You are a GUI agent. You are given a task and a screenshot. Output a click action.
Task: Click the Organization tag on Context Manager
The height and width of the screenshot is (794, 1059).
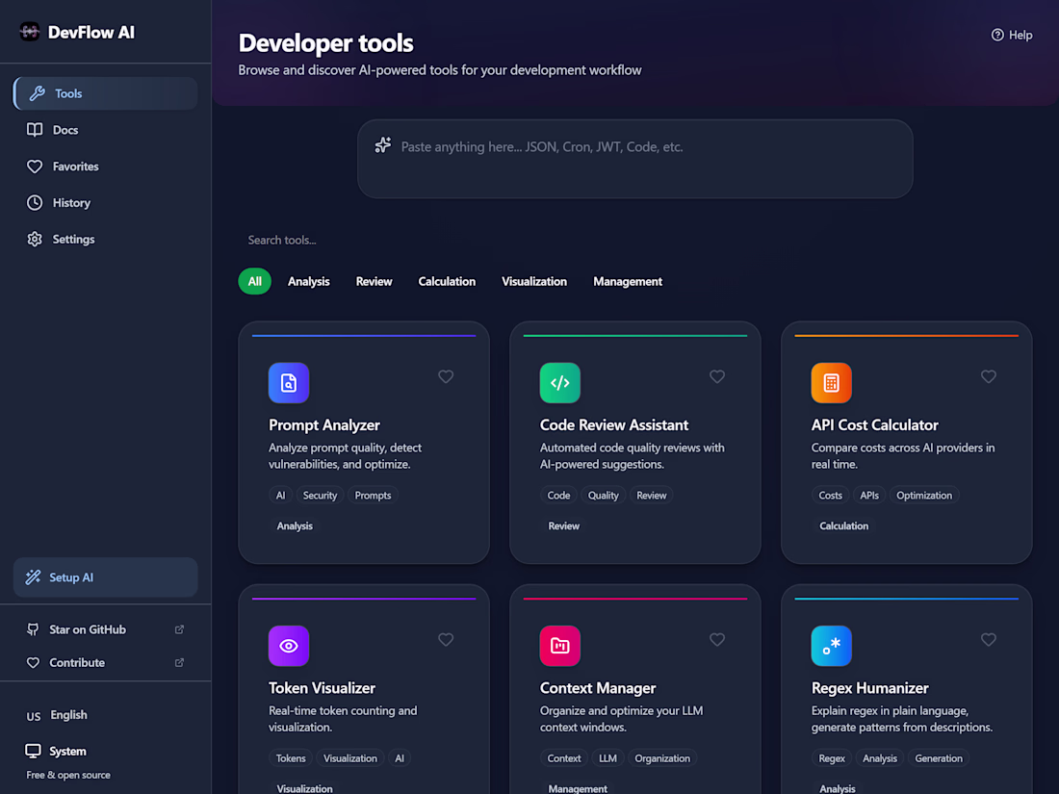click(662, 758)
